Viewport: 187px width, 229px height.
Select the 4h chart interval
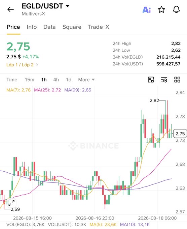click(56, 80)
